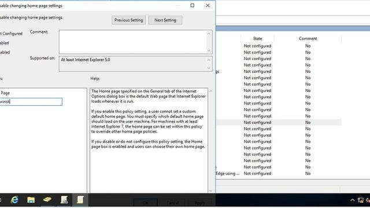
Task: Show hidden system tray icons
Action: 352,200
